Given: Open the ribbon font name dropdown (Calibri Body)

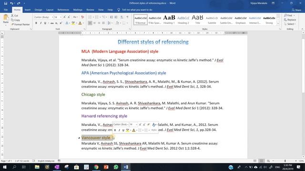Looking at the screenshot, I should [x=52, y=17].
